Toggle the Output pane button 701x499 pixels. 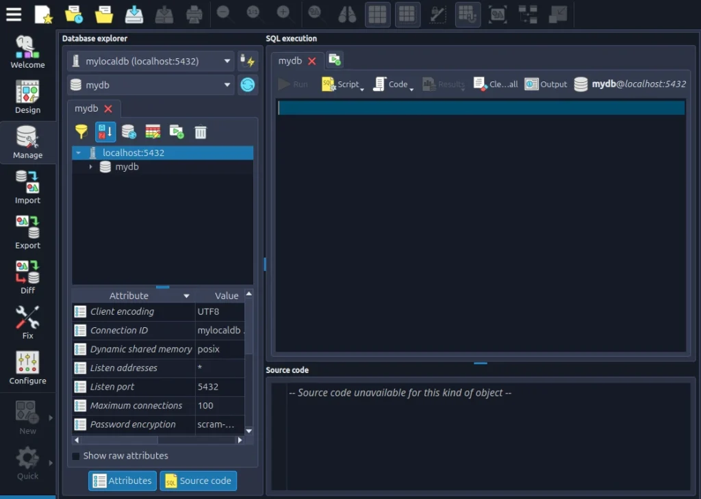tap(546, 84)
